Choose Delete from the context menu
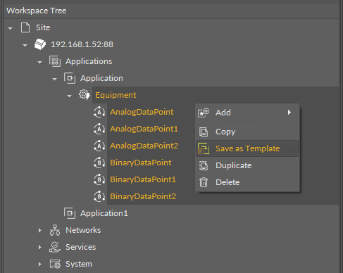Viewport: 343px width, 273px height. click(247, 182)
